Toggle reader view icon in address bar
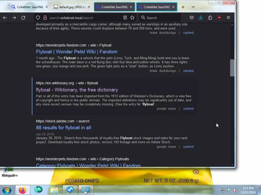Image resolution: width=261 pixels, height=195 pixels. (x=125, y=18)
